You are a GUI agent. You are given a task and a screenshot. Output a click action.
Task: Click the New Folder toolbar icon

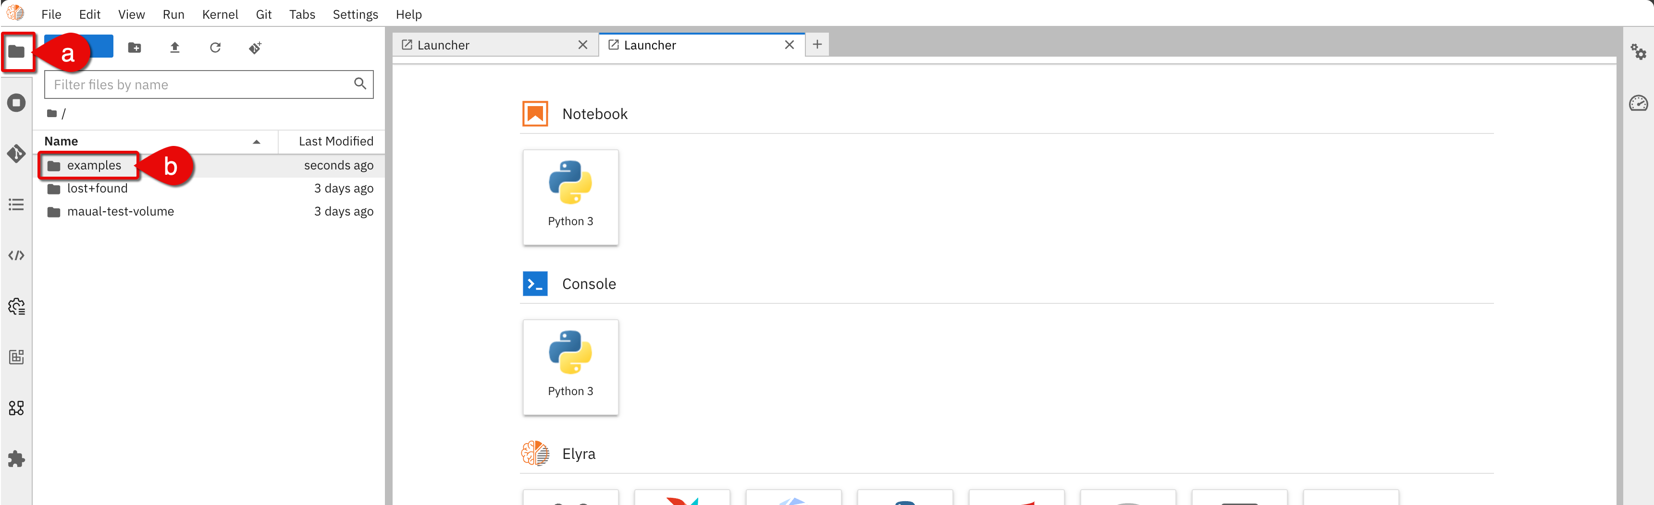point(134,48)
